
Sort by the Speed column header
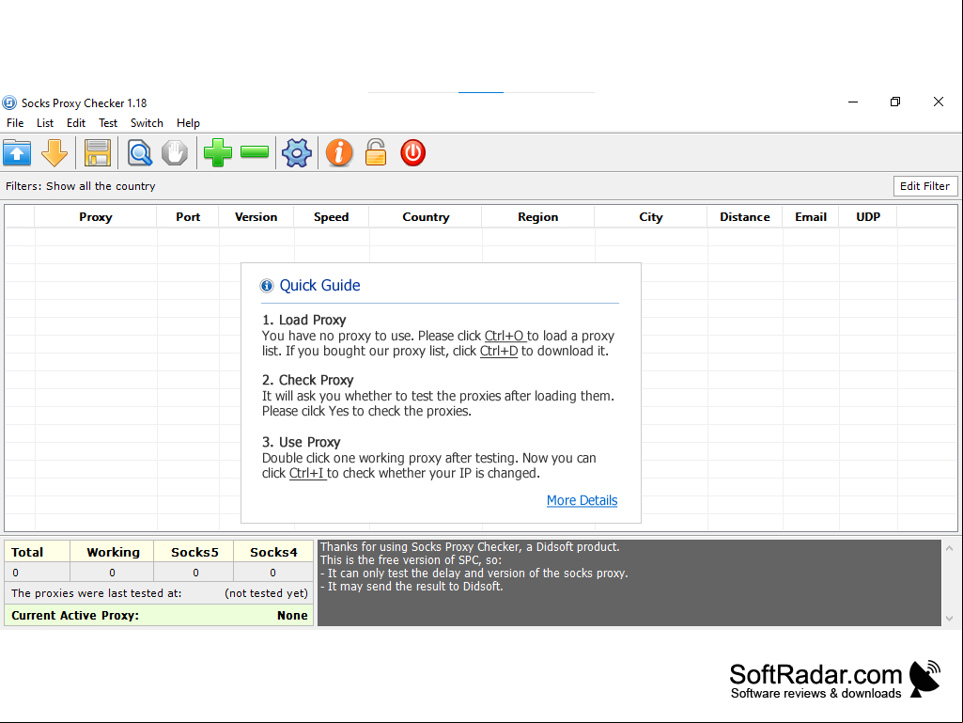pos(331,217)
